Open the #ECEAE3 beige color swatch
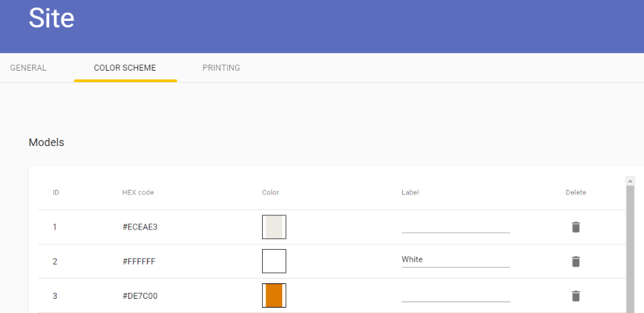Viewport: 644px width, 313px height. [274, 227]
